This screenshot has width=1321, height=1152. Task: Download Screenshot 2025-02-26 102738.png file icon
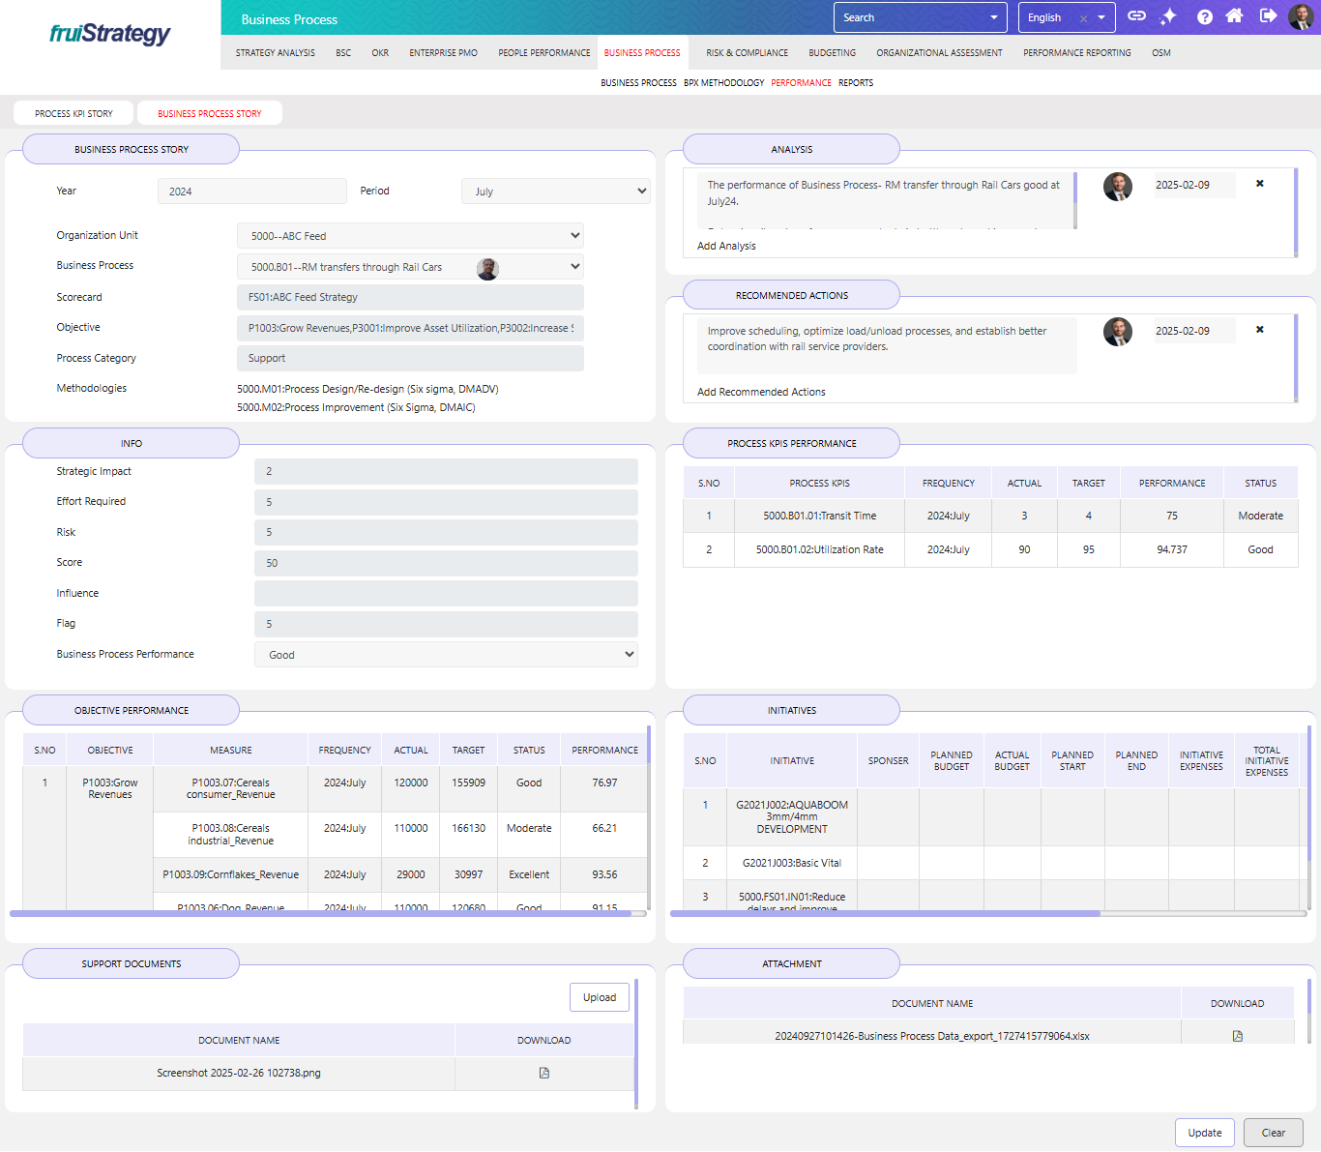[x=544, y=1073]
